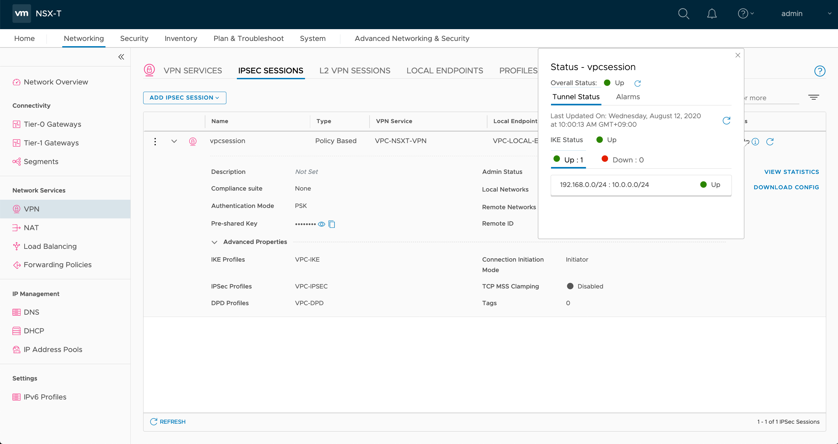Screen dimensions: 838x444
Task: Open the admin user dropdown
Action: coord(806,13)
